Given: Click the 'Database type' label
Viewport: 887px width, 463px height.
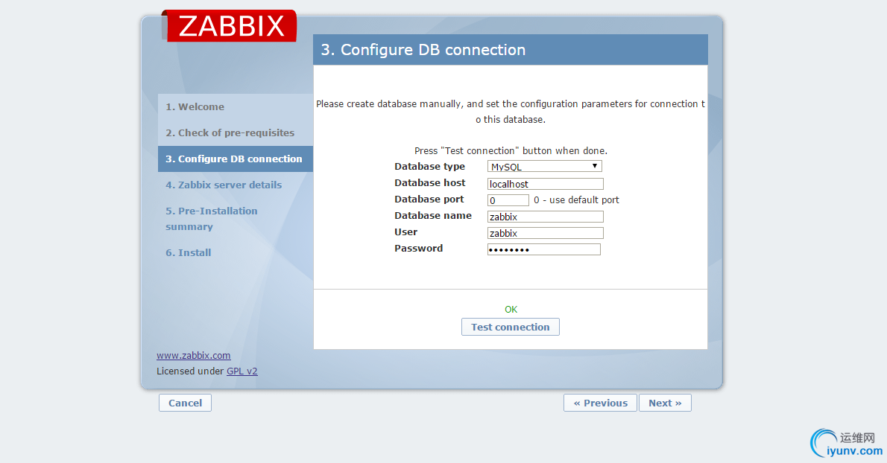Looking at the screenshot, I should 429,167.
